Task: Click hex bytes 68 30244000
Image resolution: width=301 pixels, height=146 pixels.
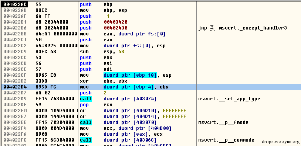Action: [52, 28]
